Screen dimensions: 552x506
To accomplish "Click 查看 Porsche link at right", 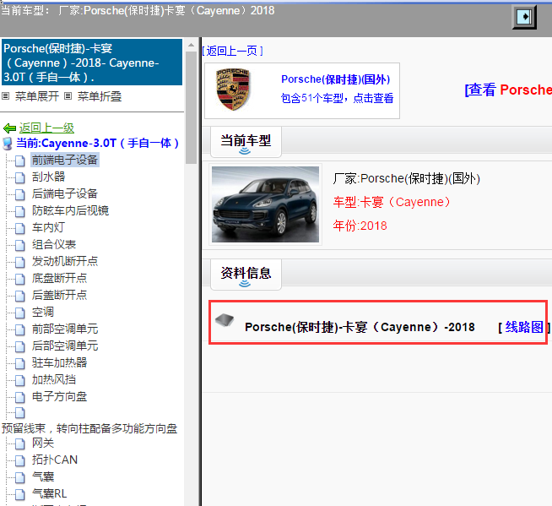I will (508, 90).
